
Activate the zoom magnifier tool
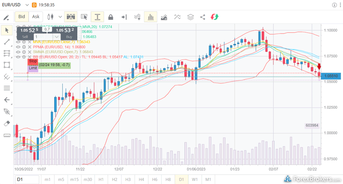[x=7, y=111]
